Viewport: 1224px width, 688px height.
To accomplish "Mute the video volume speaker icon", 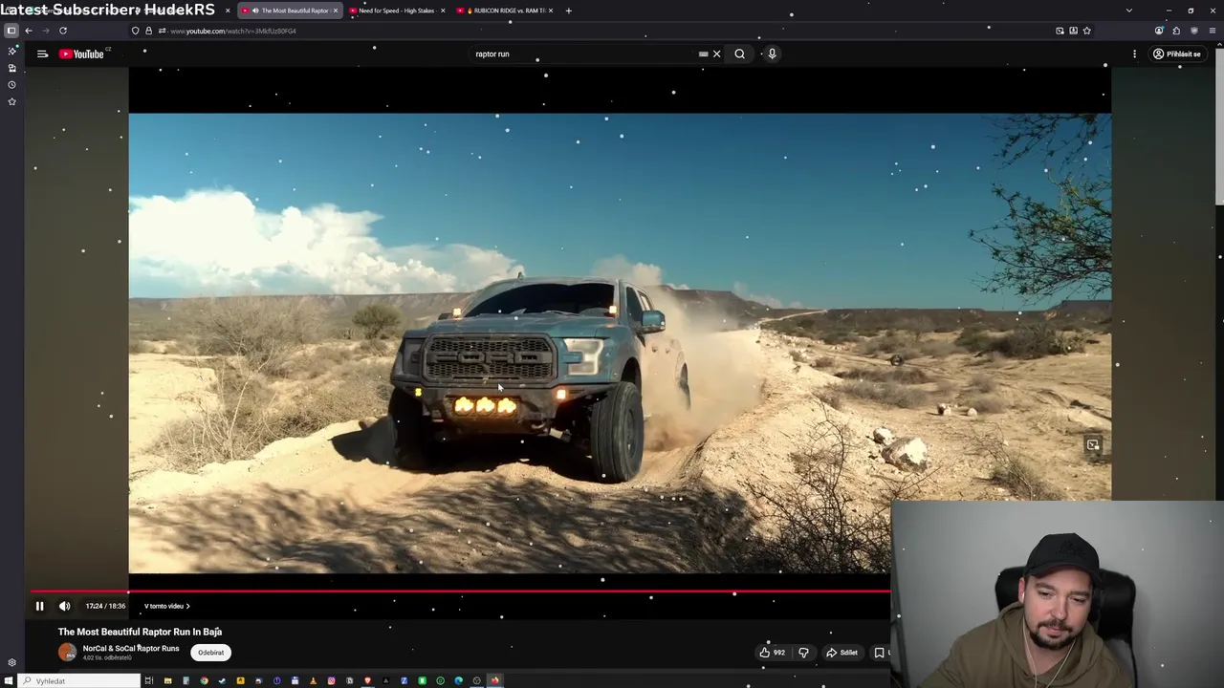I will (x=64, y=606).
